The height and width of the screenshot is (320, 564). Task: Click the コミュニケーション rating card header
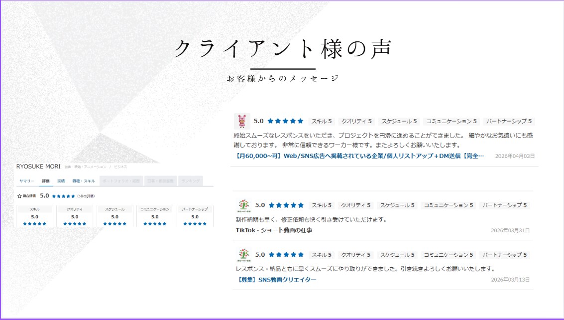click(x=155, y=209)
